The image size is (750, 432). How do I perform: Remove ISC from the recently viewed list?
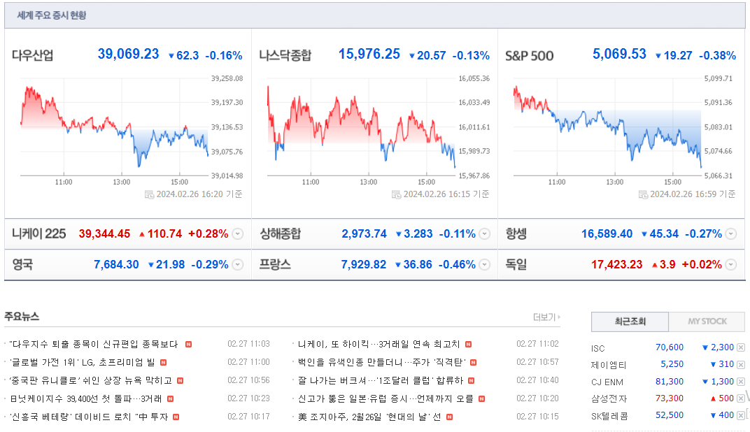pyautogui.click(x=740, y=347)
